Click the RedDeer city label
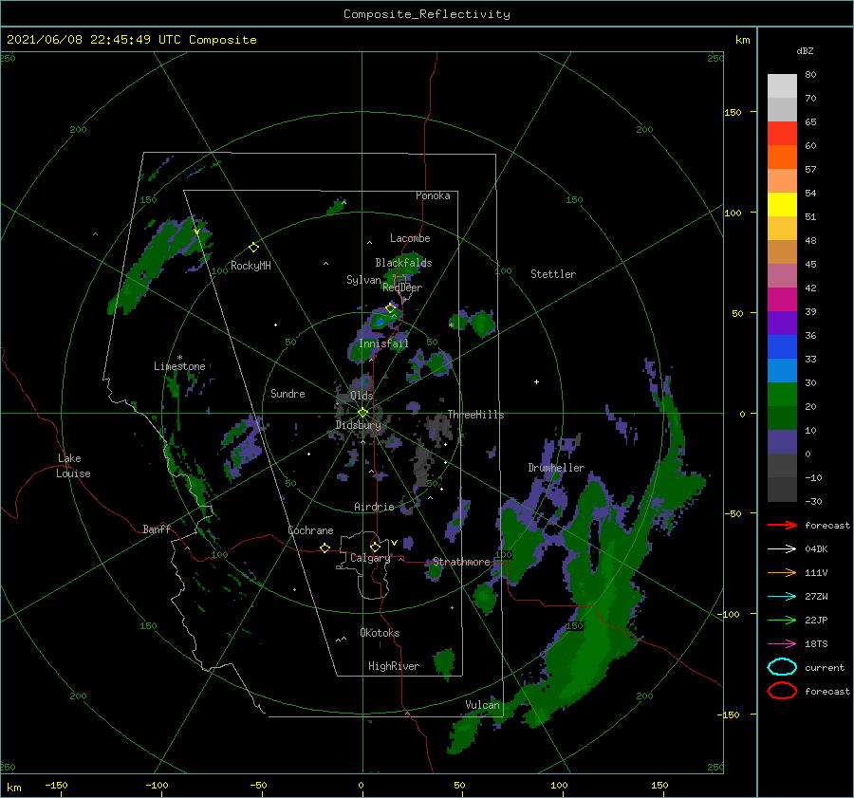The width and height of the screenshot is (854, 798). (x=402, y=288)
